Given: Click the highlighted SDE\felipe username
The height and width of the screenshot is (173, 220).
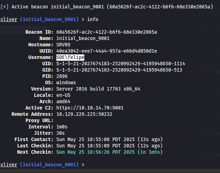Looking at the screenshot, I should 70,57.
